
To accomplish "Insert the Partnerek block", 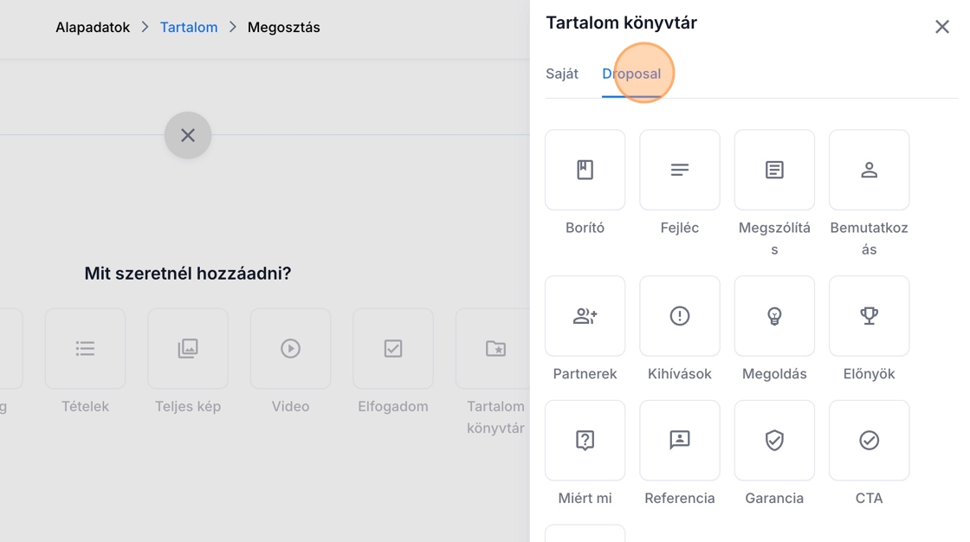I will click(x=585, y=316).
